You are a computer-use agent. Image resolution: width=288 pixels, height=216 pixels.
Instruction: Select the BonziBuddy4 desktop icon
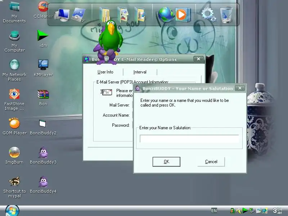pos(43,185)
